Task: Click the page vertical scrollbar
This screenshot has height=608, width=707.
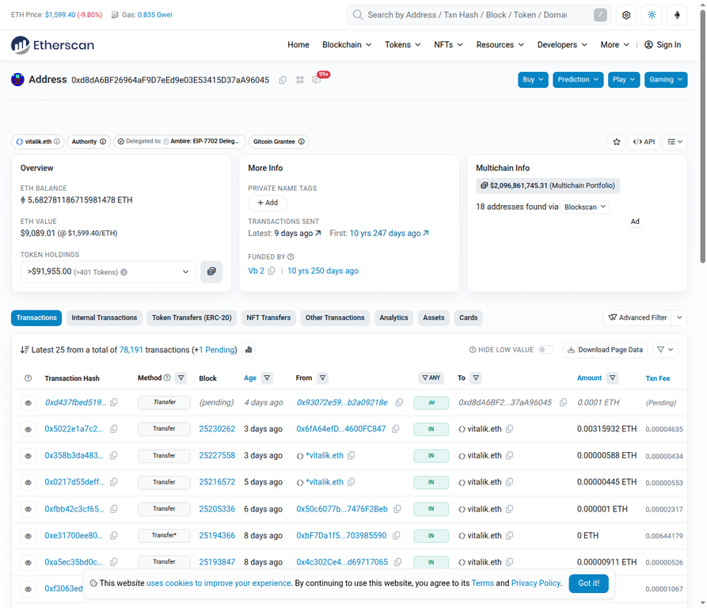Action: [x=702, y=135]
